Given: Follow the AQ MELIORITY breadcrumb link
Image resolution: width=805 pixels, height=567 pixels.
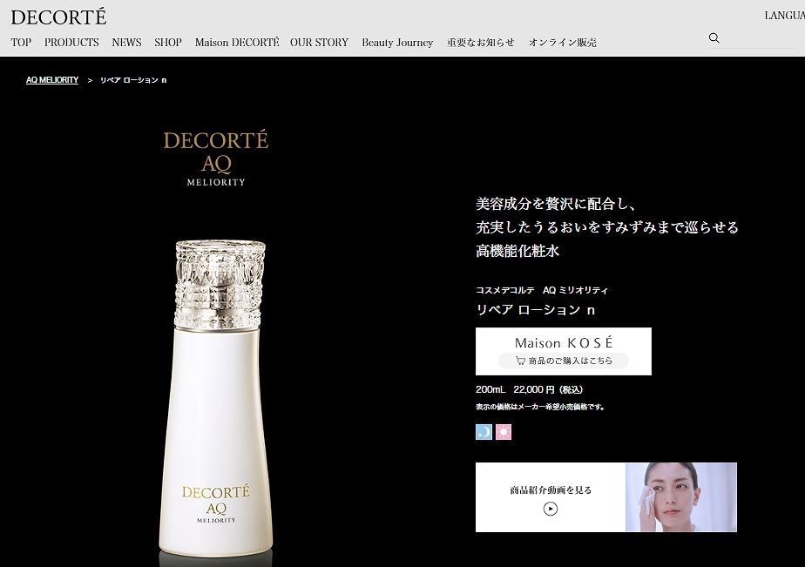Looking at the screenshot, I should [x=52, y=80].
